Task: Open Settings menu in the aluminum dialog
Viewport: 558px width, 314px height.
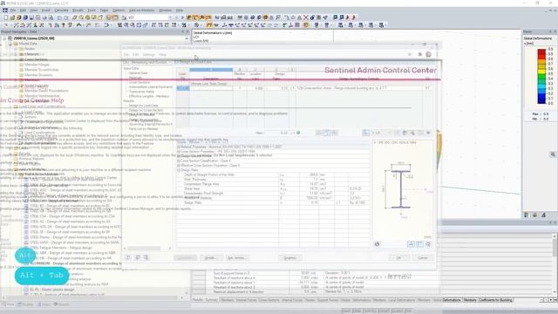Action: click(x=149, y=54)
